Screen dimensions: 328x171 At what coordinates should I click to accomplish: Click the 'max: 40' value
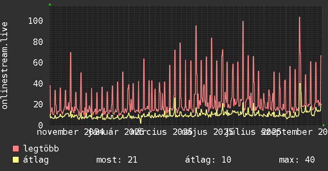[x=297, y=160]
